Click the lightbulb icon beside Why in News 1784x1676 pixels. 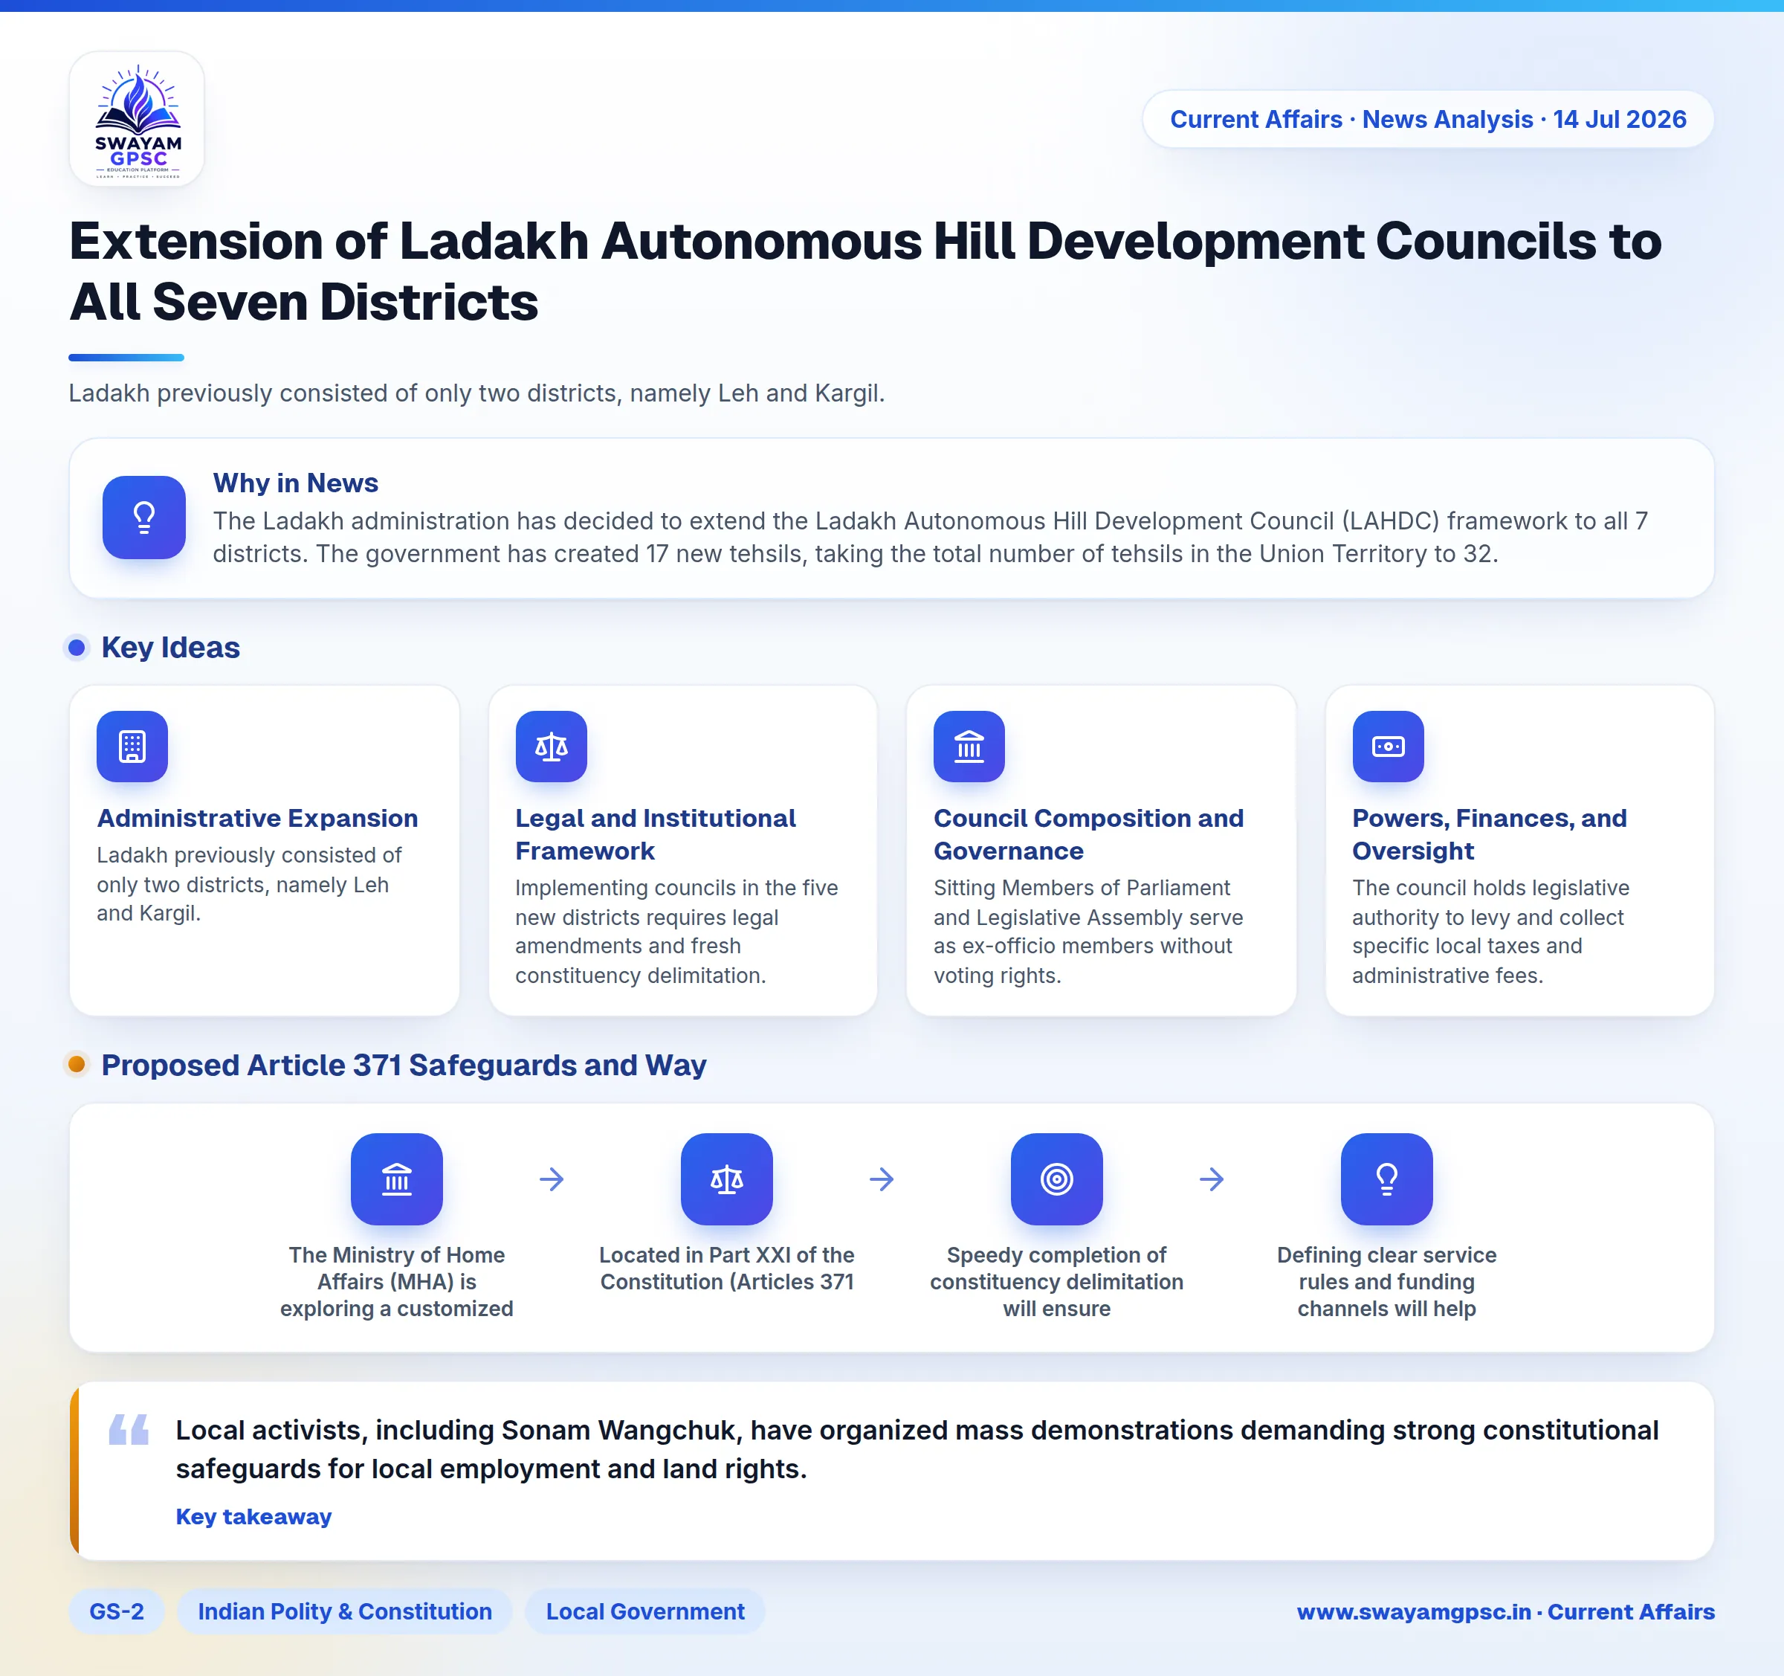tap(143, 517)
